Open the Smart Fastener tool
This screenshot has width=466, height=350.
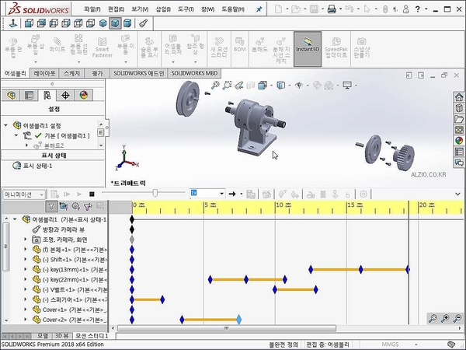[x=103, y=47]
